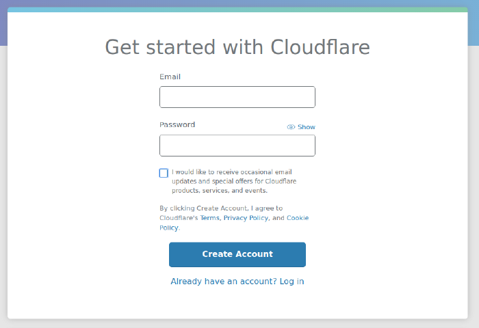The width and height of the screenshot is (479, 328).
Task: Click the 'Password' field label
Action: pos(177,124)
